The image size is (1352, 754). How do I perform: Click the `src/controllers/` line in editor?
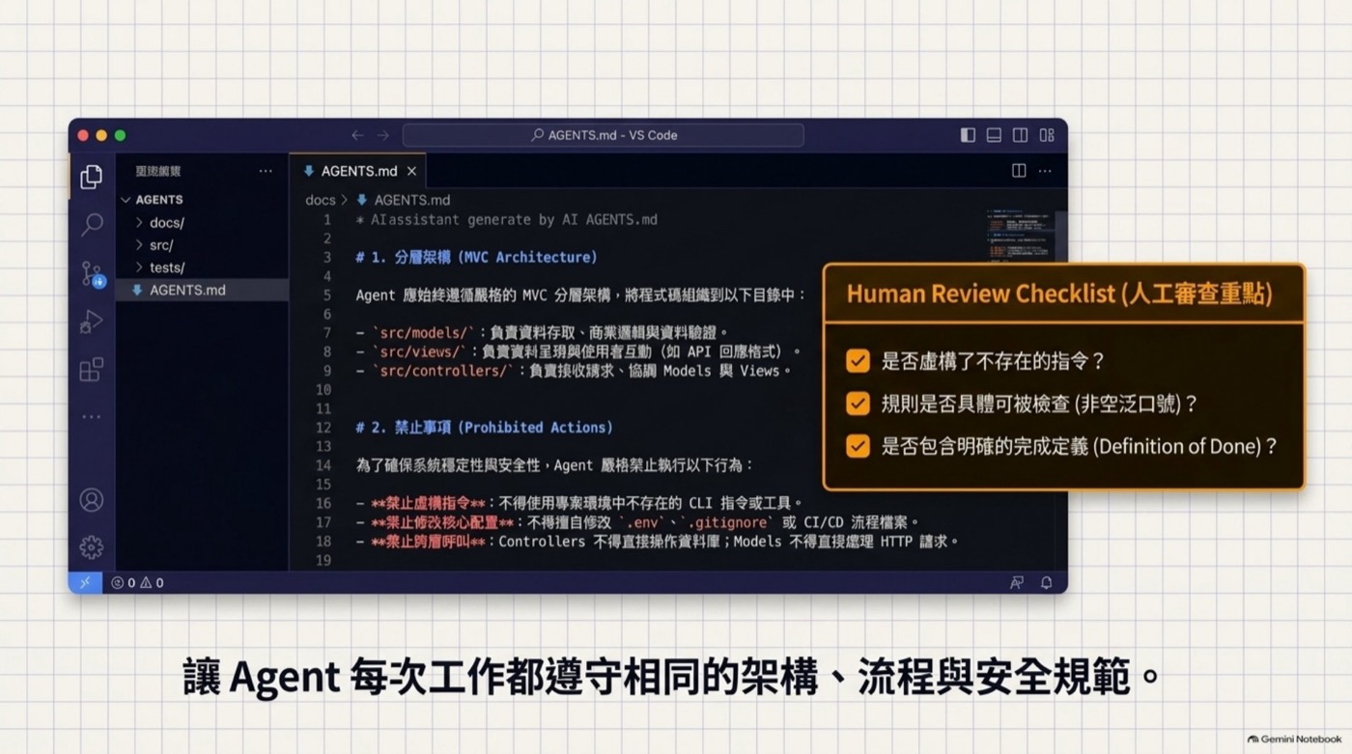pyautogui.click(x=574, y=371)
